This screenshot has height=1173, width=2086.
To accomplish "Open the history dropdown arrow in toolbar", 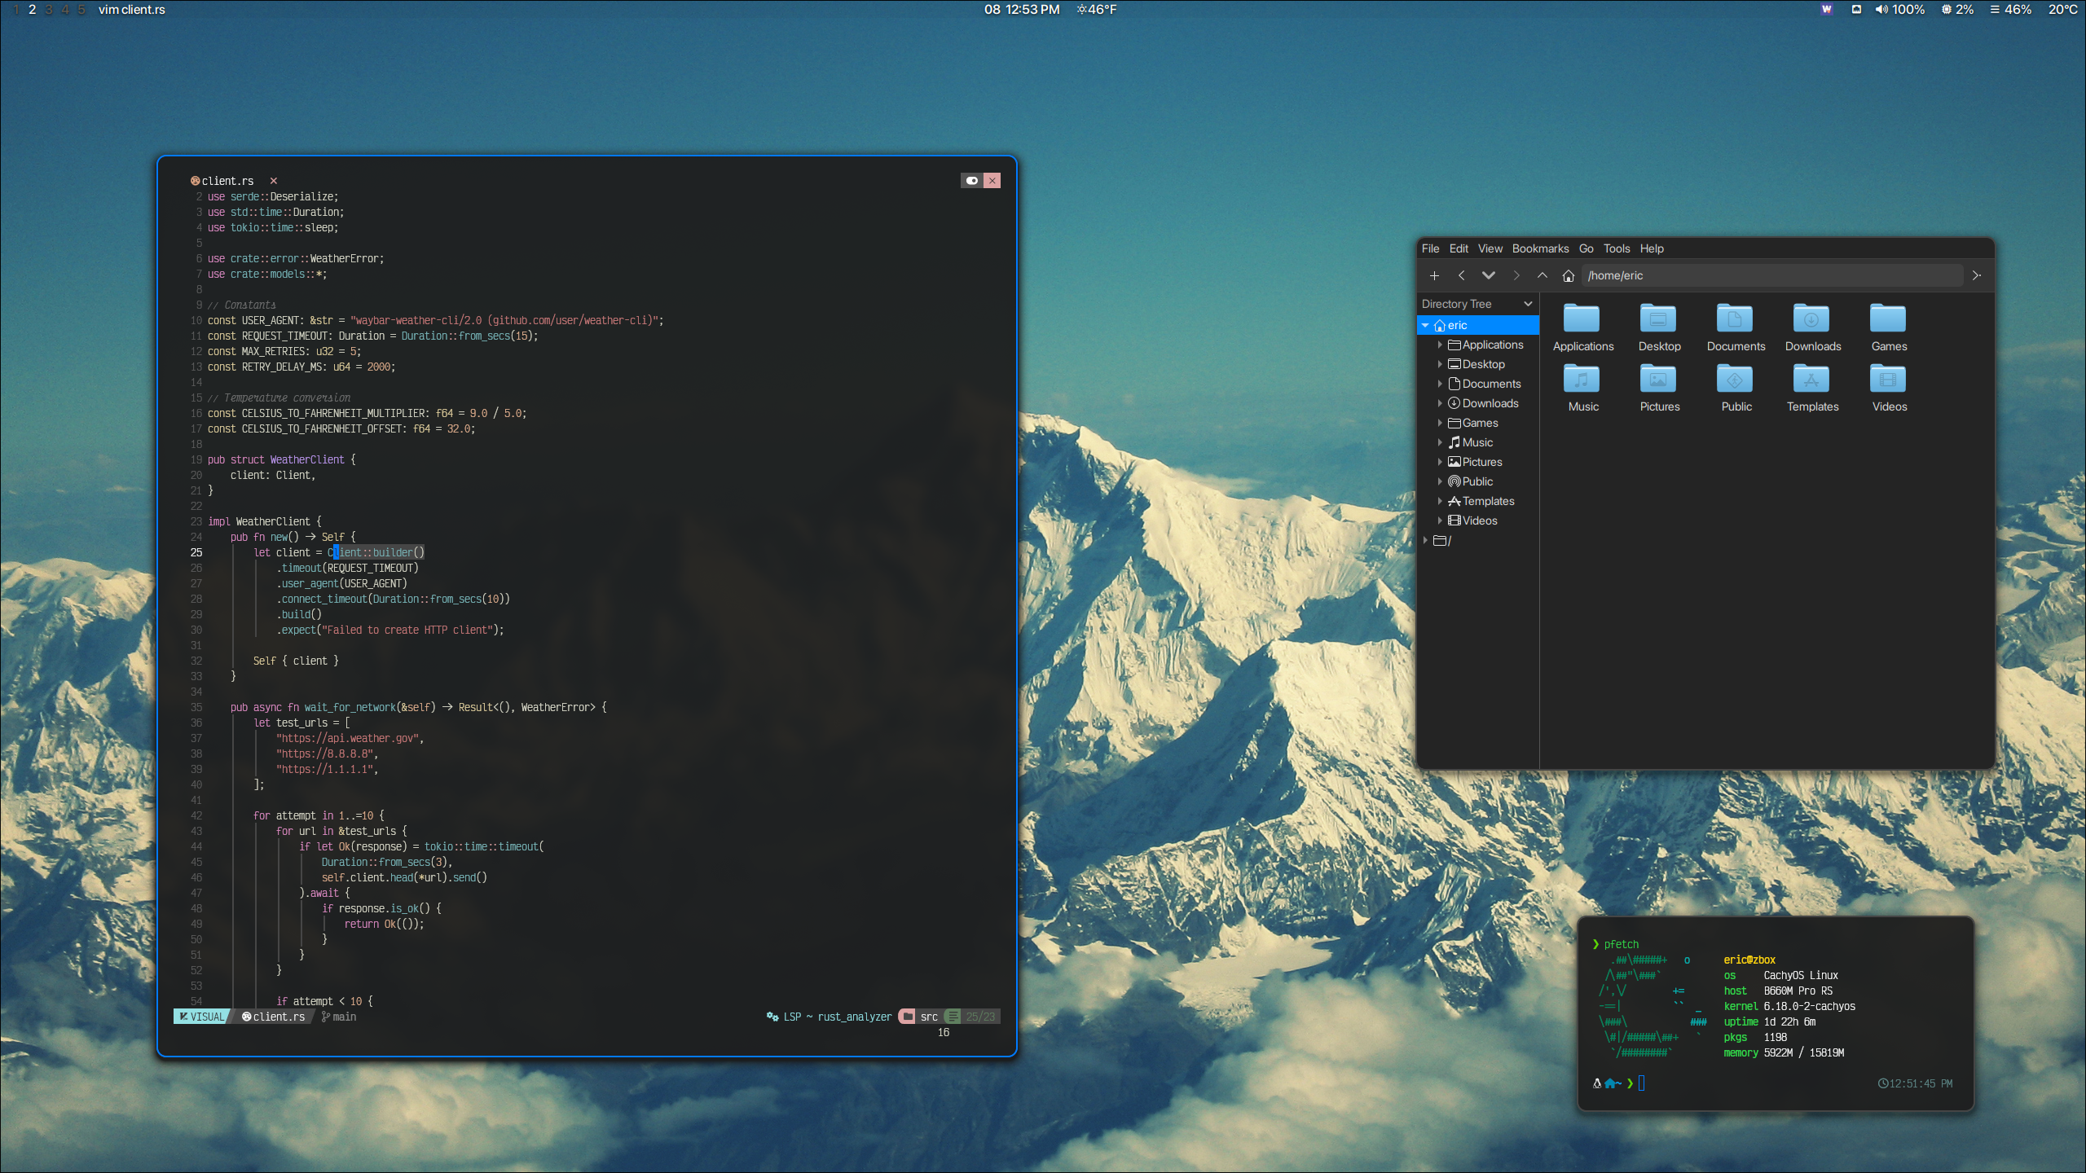I will [1488, 275].
